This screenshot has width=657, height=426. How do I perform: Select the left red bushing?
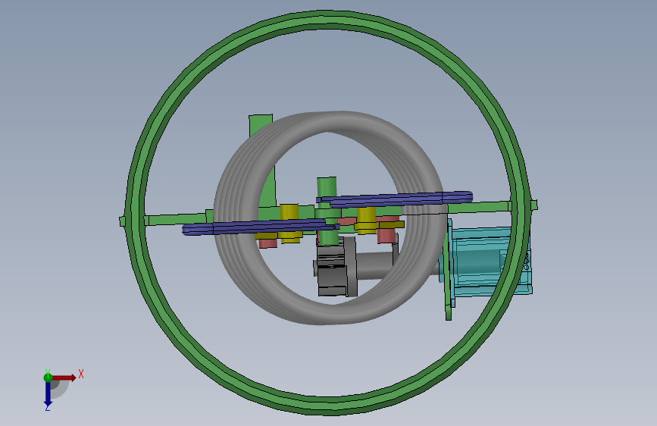(267, 243)
